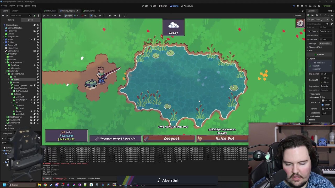Open the Import dock tab
The height and width of the screenshot is (188, 335).
tap(15, 11)
